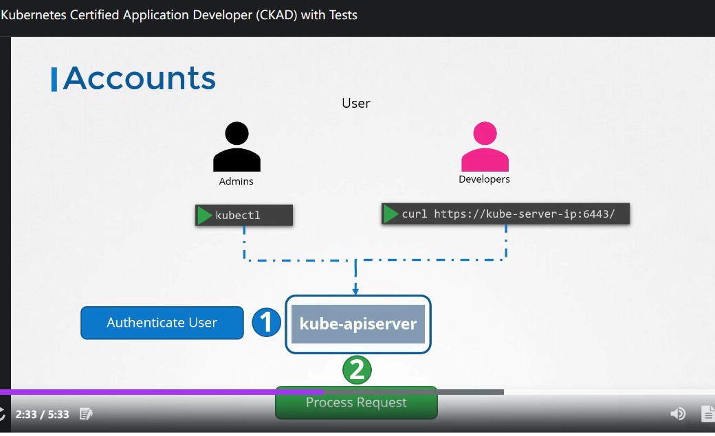Click the Process Request box
This screenshot has width=715, height=436.
[x=356, y=403]
